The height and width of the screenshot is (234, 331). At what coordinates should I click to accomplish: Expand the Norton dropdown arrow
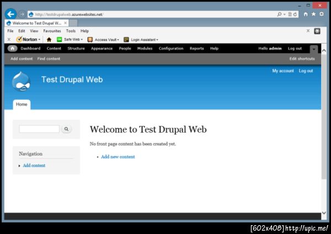39,40
